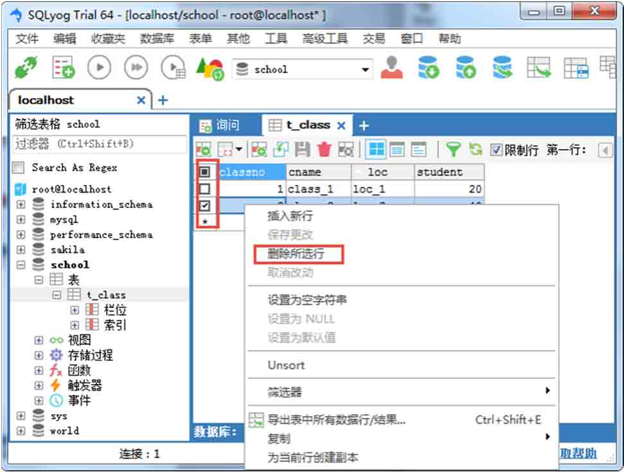Click the new connection plug icon
The image size is (624, 472).
pos(26,67)
